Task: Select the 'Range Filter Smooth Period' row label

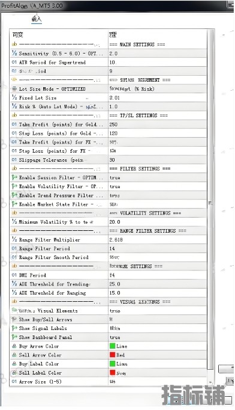Action: [x=53, y=257]
